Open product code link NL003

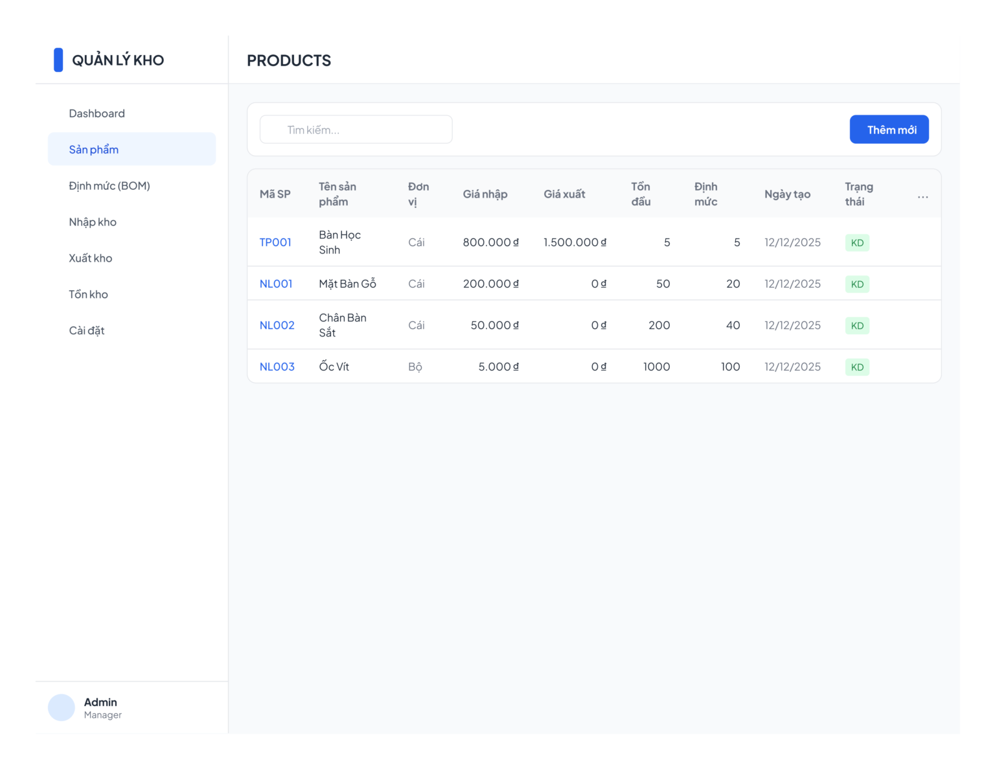(x=277, y=367)
